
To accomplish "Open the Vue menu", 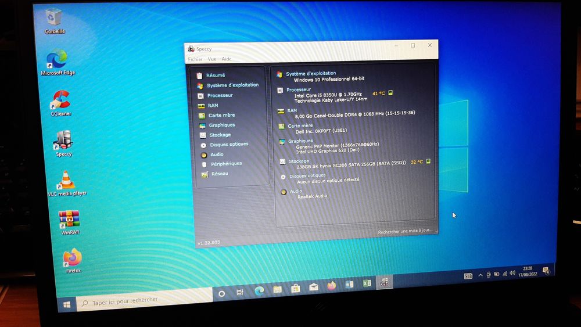I will (212, 59).
